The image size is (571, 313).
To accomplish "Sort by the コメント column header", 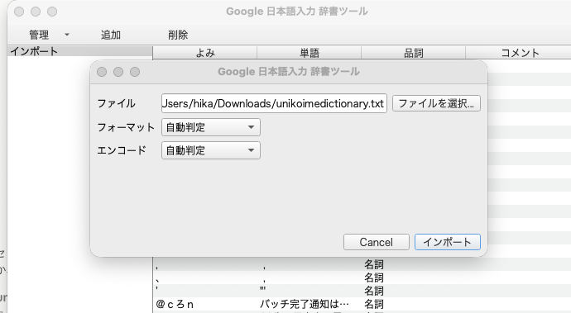I will click(520, 53).
